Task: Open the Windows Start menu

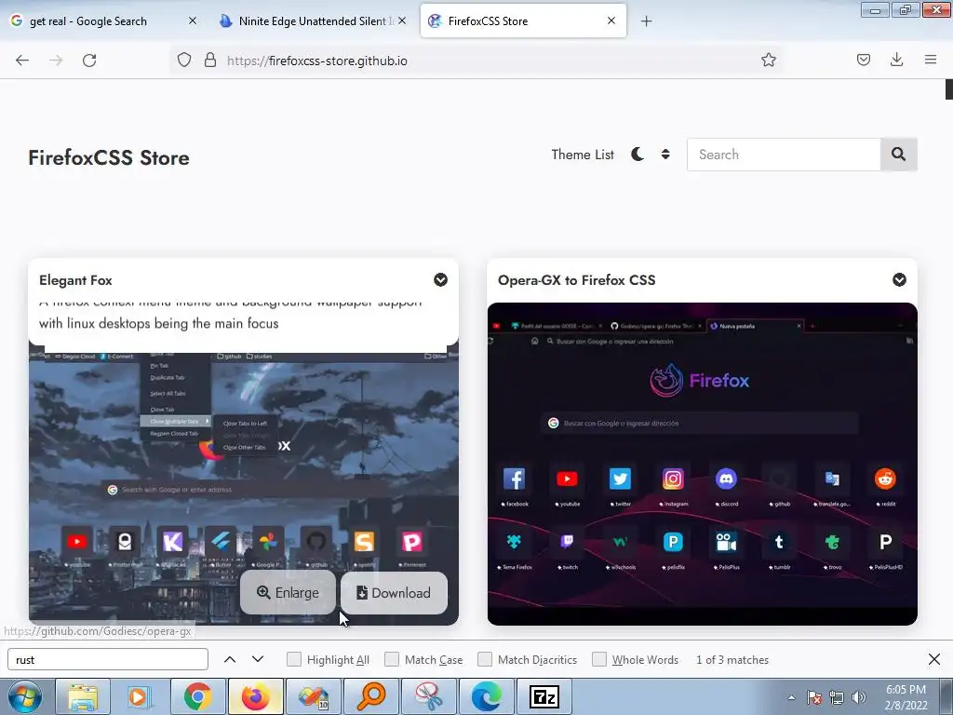Action: pyautogui.click(x=25, y=696)
